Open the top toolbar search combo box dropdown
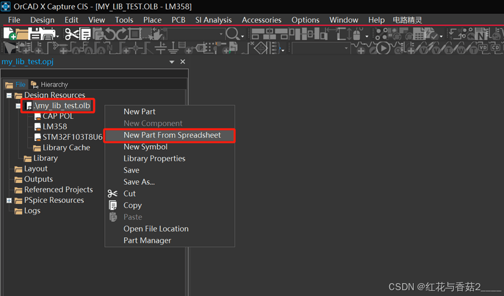 tap(221, 34)
